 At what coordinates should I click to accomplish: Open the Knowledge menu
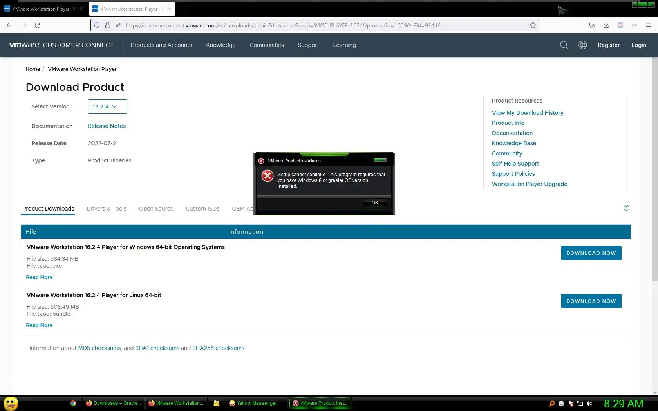221,45
